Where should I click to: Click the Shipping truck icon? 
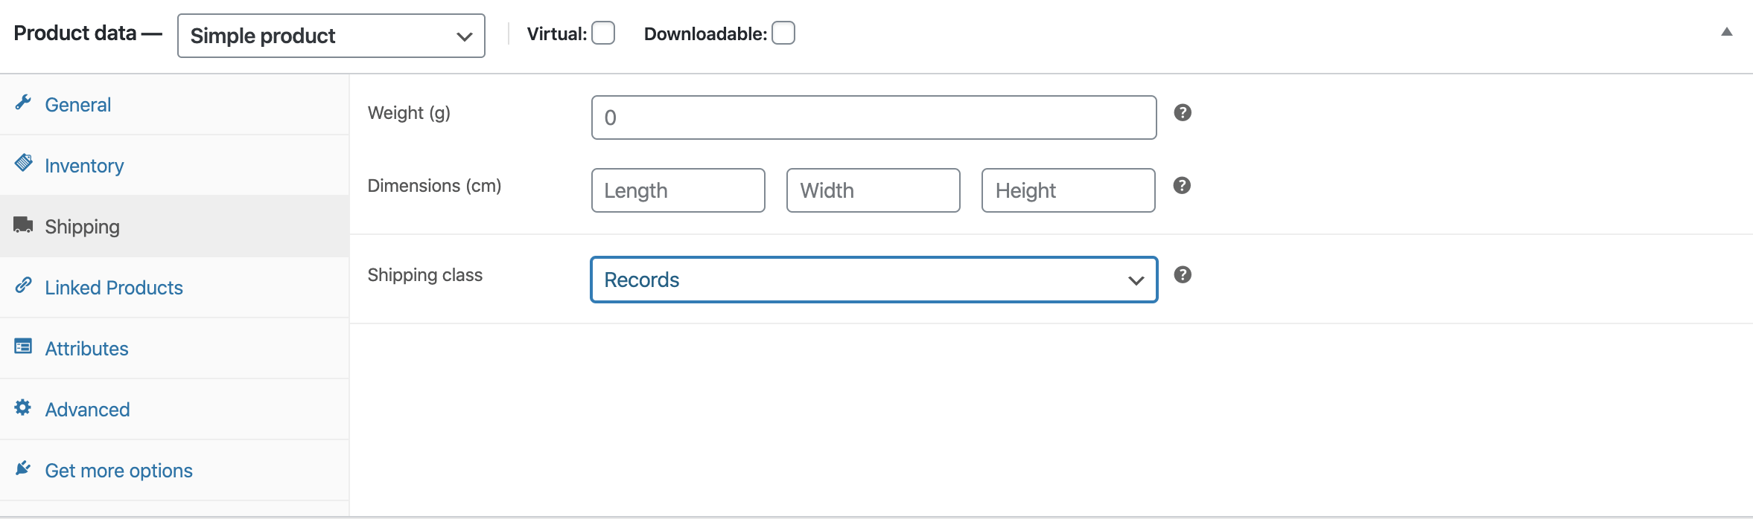pos(23,225)
